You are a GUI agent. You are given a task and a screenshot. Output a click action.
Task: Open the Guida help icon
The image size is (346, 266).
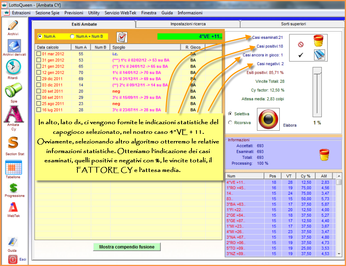pos(13,242)
